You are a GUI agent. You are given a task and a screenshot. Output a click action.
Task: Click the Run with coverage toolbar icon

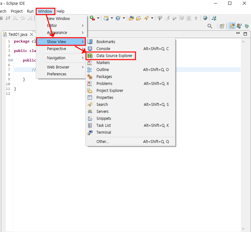(x=92, y=18)
